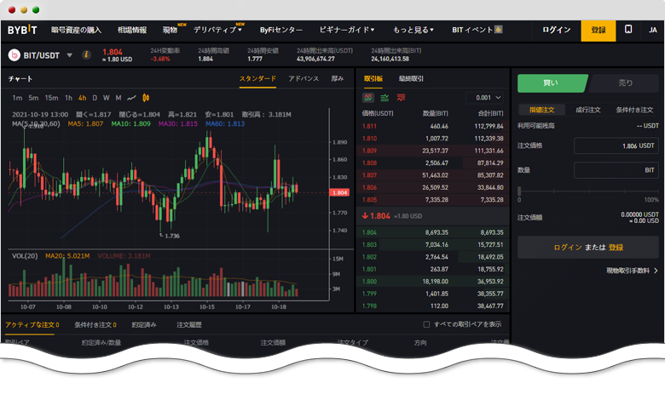Open 約定済み tab
This screenshot has width=665, height=400.
pos(144,324)
